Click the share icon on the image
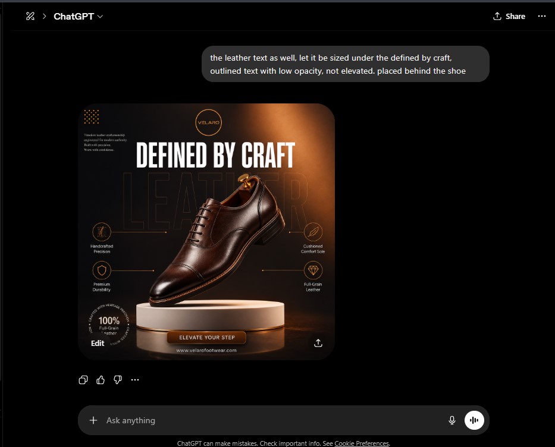This screenshot has height=447, width=555. tap(318, 343)
